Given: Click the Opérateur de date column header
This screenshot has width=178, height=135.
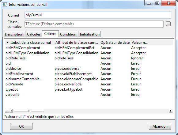Looking at the screenshot, I should (115, 43).
